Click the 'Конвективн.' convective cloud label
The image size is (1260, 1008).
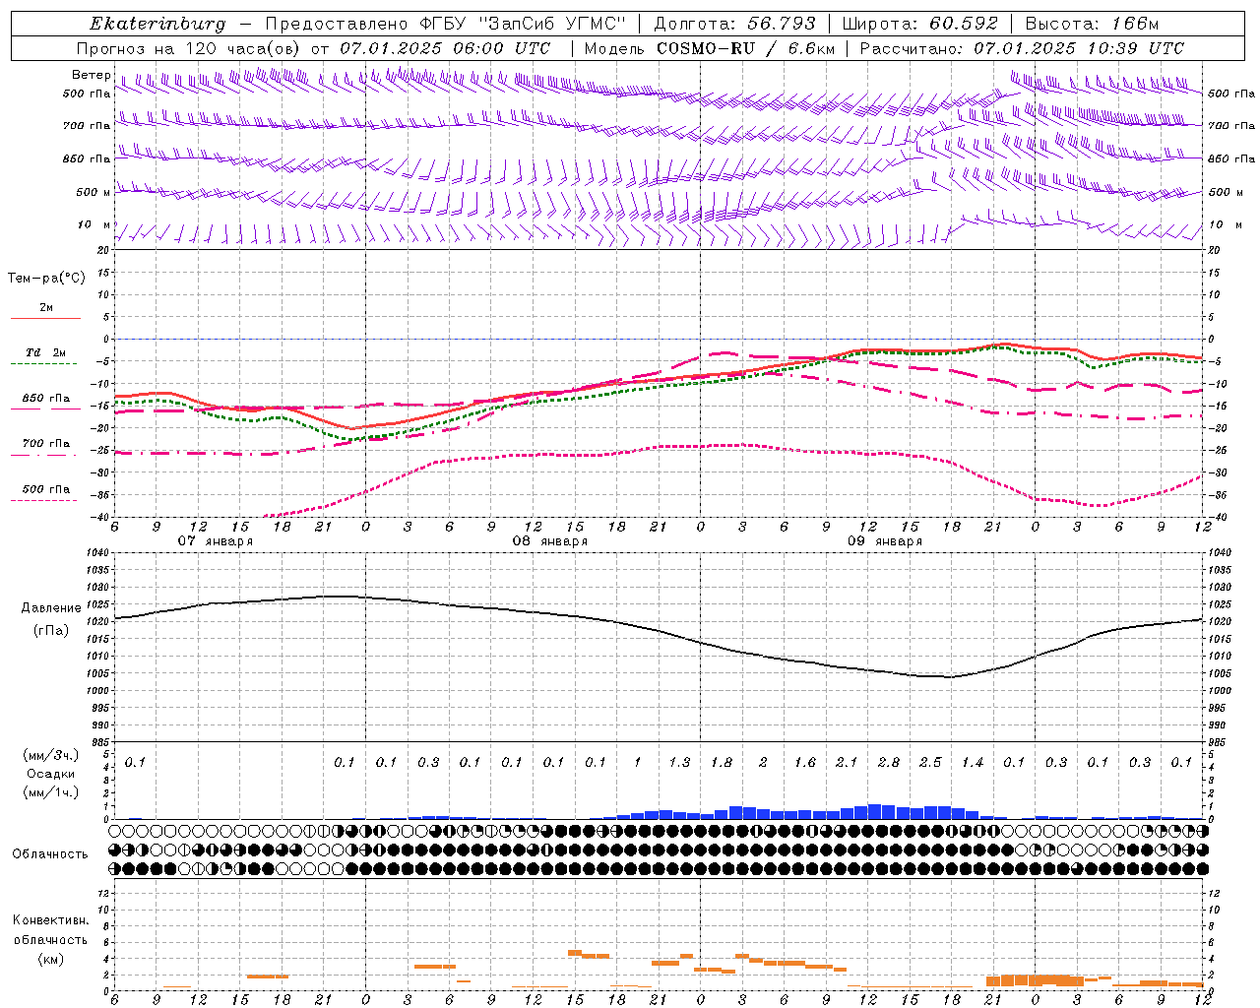pyautogui.click(x=50, y=920)
